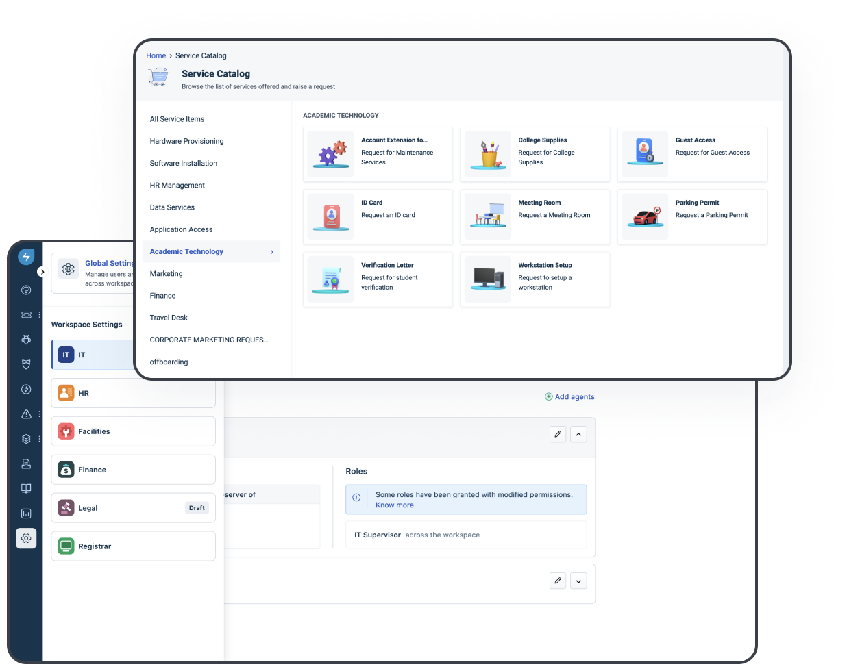The height and width of the screenshot is (671, 847).
Task: Expand the lower section with down chevron
Action: tap(578, 581)
